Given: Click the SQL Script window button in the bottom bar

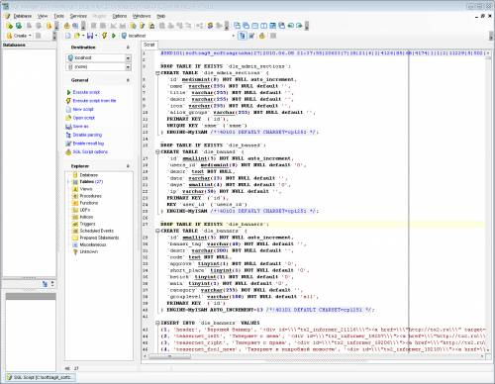Looking at the screenshot, I should coord(41,377).
